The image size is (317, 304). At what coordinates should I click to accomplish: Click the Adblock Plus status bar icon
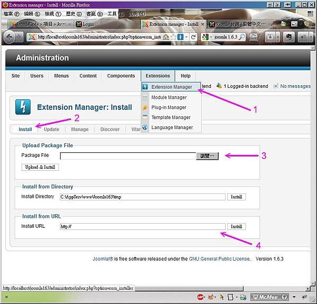point(200,297)
